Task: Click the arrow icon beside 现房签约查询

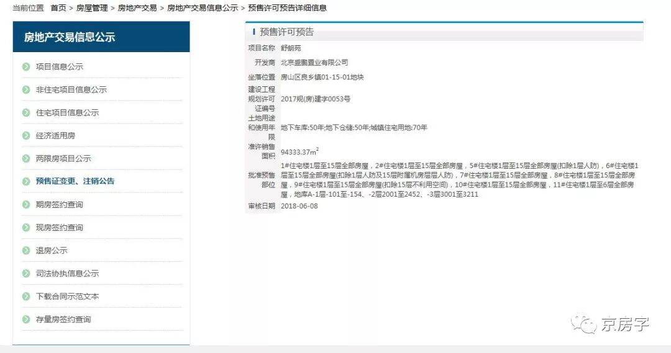Action: (x=26, y=228)
